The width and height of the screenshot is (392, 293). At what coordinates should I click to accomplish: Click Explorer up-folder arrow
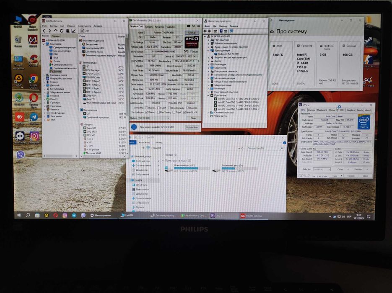click(x=143, y=148)
